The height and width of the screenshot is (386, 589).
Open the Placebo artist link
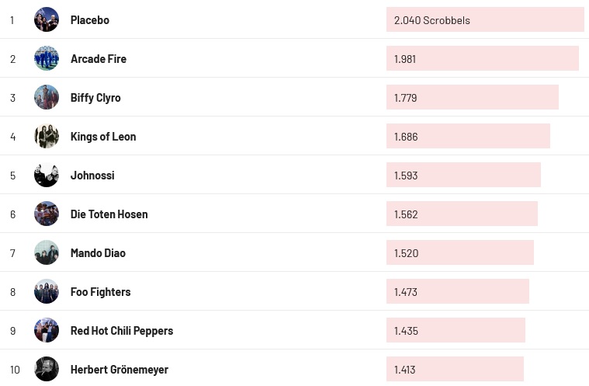click(90, 20)
